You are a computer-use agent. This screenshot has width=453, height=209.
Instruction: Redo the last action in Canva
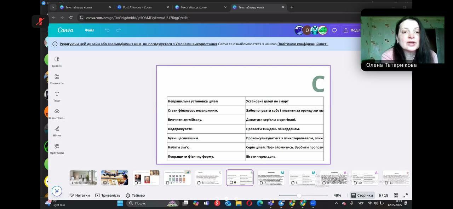pos(119,30)
